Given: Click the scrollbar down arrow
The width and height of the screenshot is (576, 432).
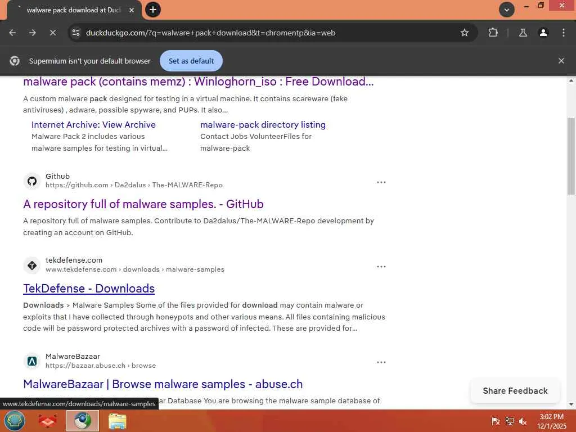Looking at the screenshot, I should pos(571,404).
